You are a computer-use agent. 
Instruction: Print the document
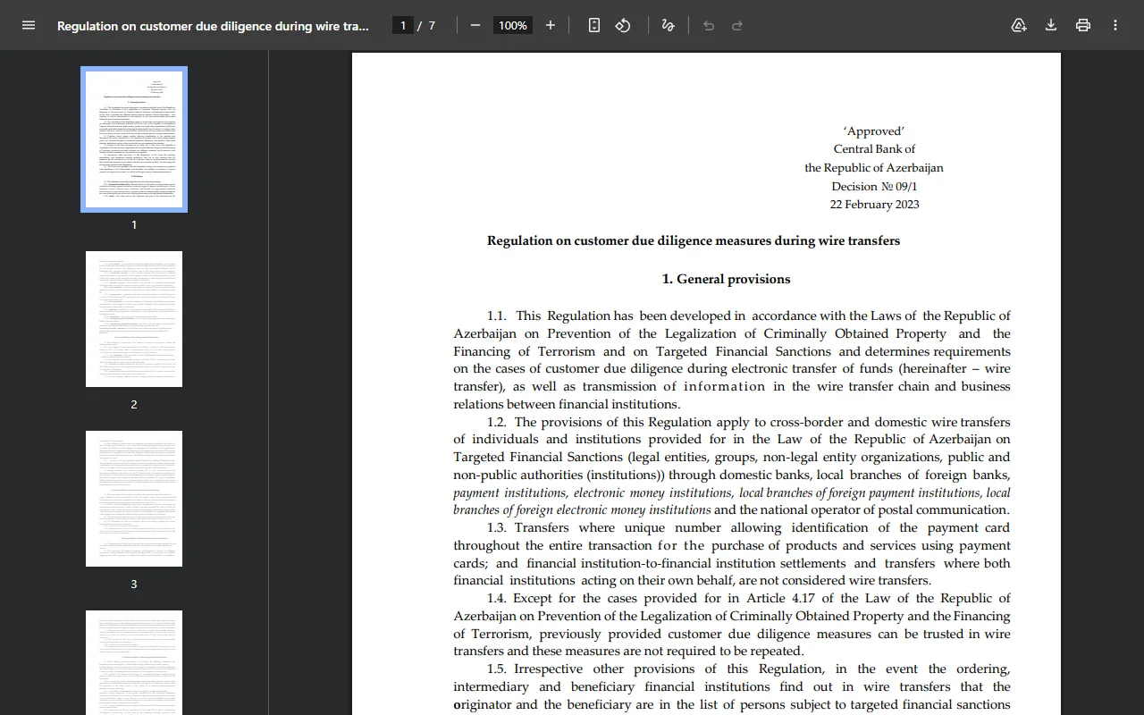click(x=1083, y=25)
